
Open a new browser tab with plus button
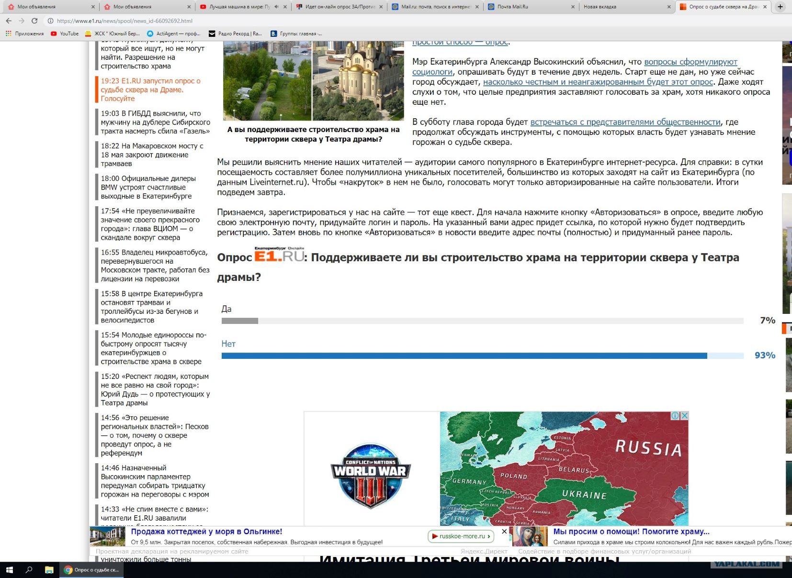780,7
